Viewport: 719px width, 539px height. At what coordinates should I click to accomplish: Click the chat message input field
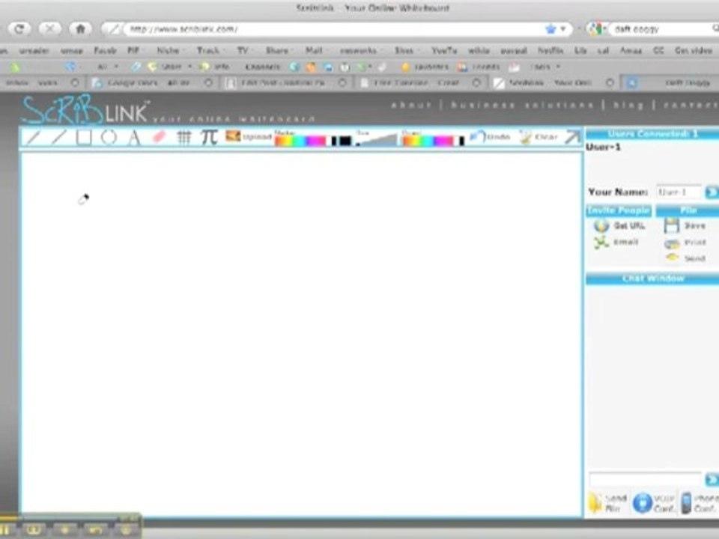click(x=645, y=479)
